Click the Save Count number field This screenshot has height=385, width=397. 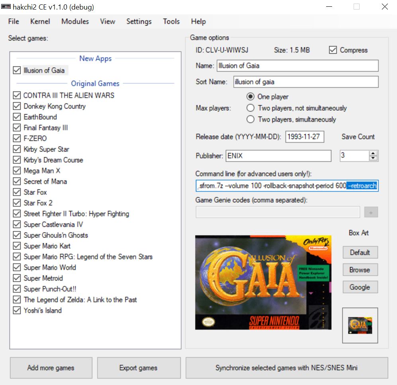(354, 155)
